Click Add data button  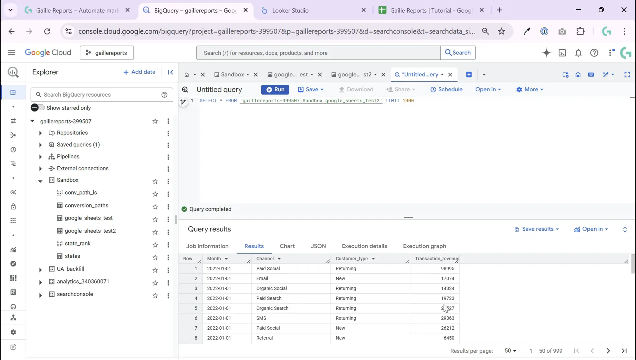pos(139,72)
